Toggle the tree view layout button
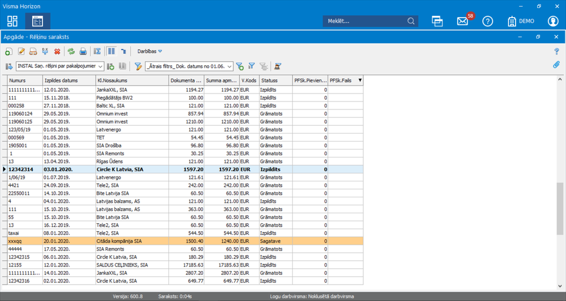Screen dimensions: 566x301 124,52
